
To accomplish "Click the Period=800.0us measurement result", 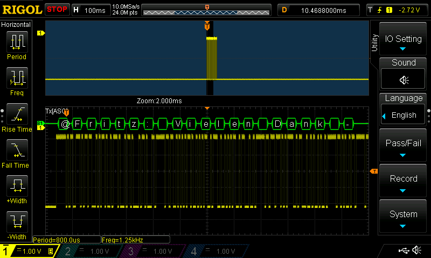I will pos(66,240).
